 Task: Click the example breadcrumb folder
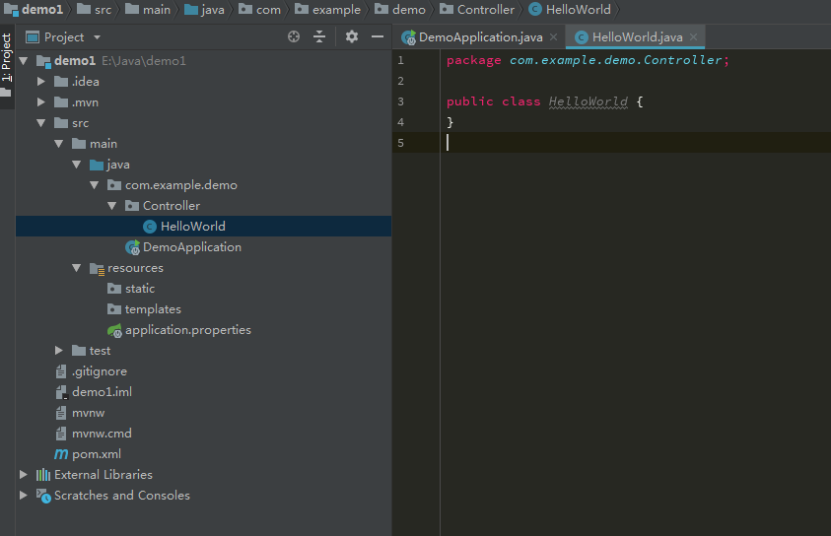tap(336, 10)
